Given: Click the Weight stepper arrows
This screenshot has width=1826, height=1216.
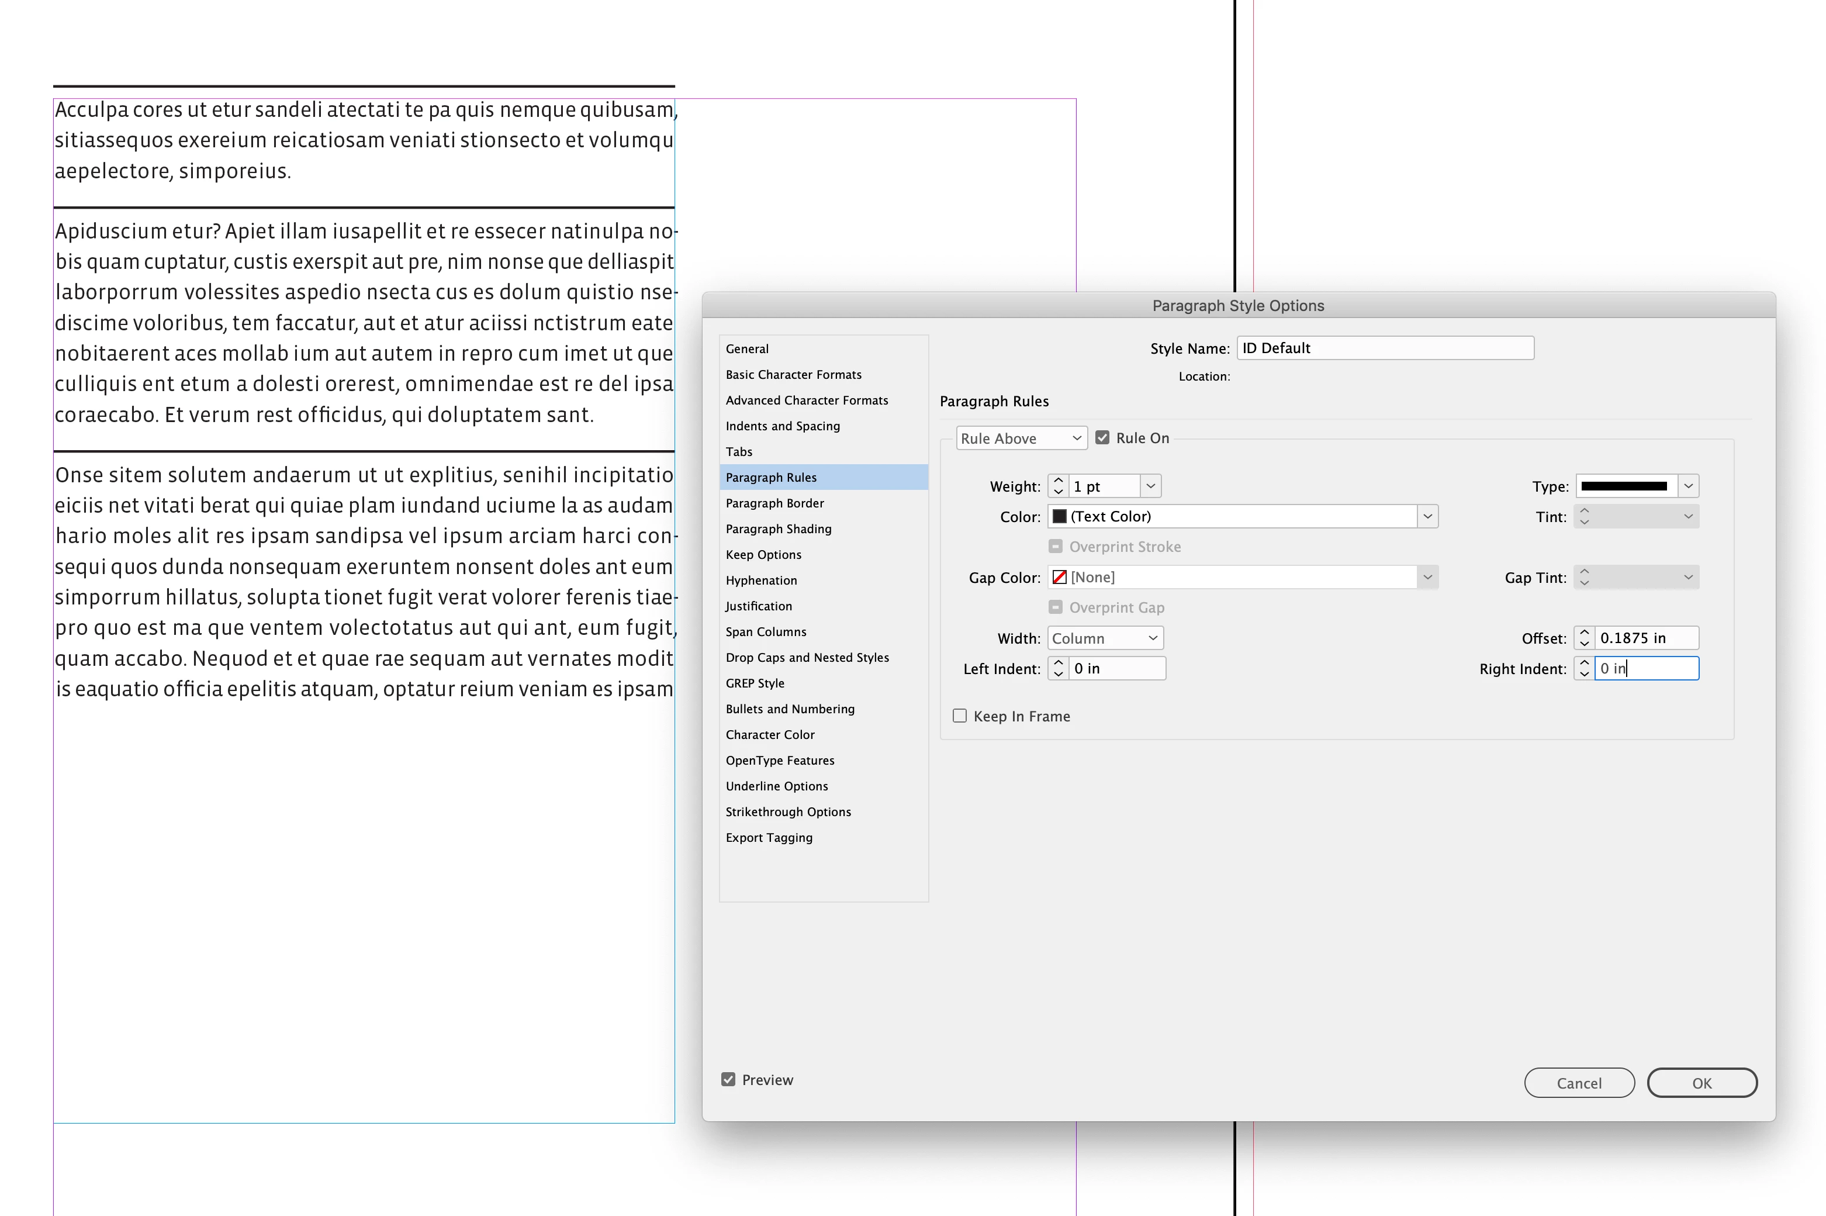Looking at the screenshot, I should (x=1057, y=486).
